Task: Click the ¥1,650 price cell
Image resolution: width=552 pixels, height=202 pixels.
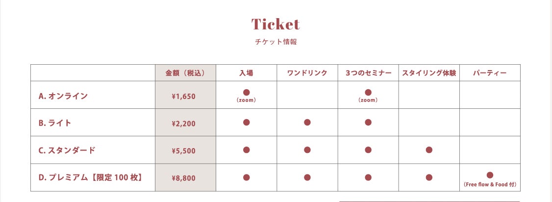Action: (184, 96)
